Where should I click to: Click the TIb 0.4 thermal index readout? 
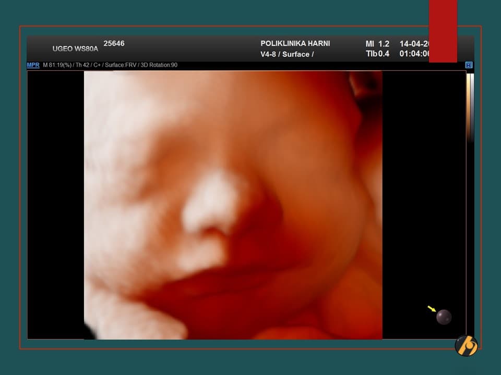(377, 54)
